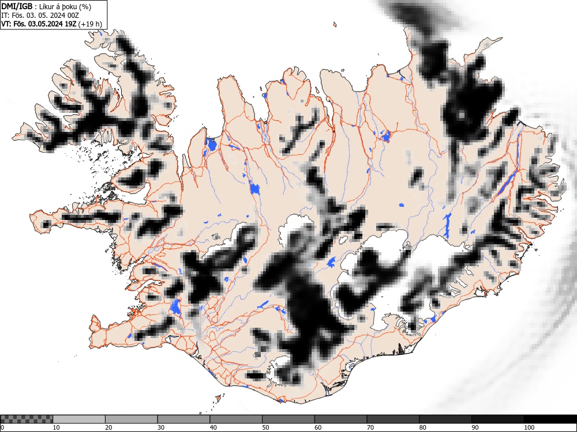Click the '60' legend label
Image resolution: width=577 pixels, height=432 pixels.
(317, 427)
